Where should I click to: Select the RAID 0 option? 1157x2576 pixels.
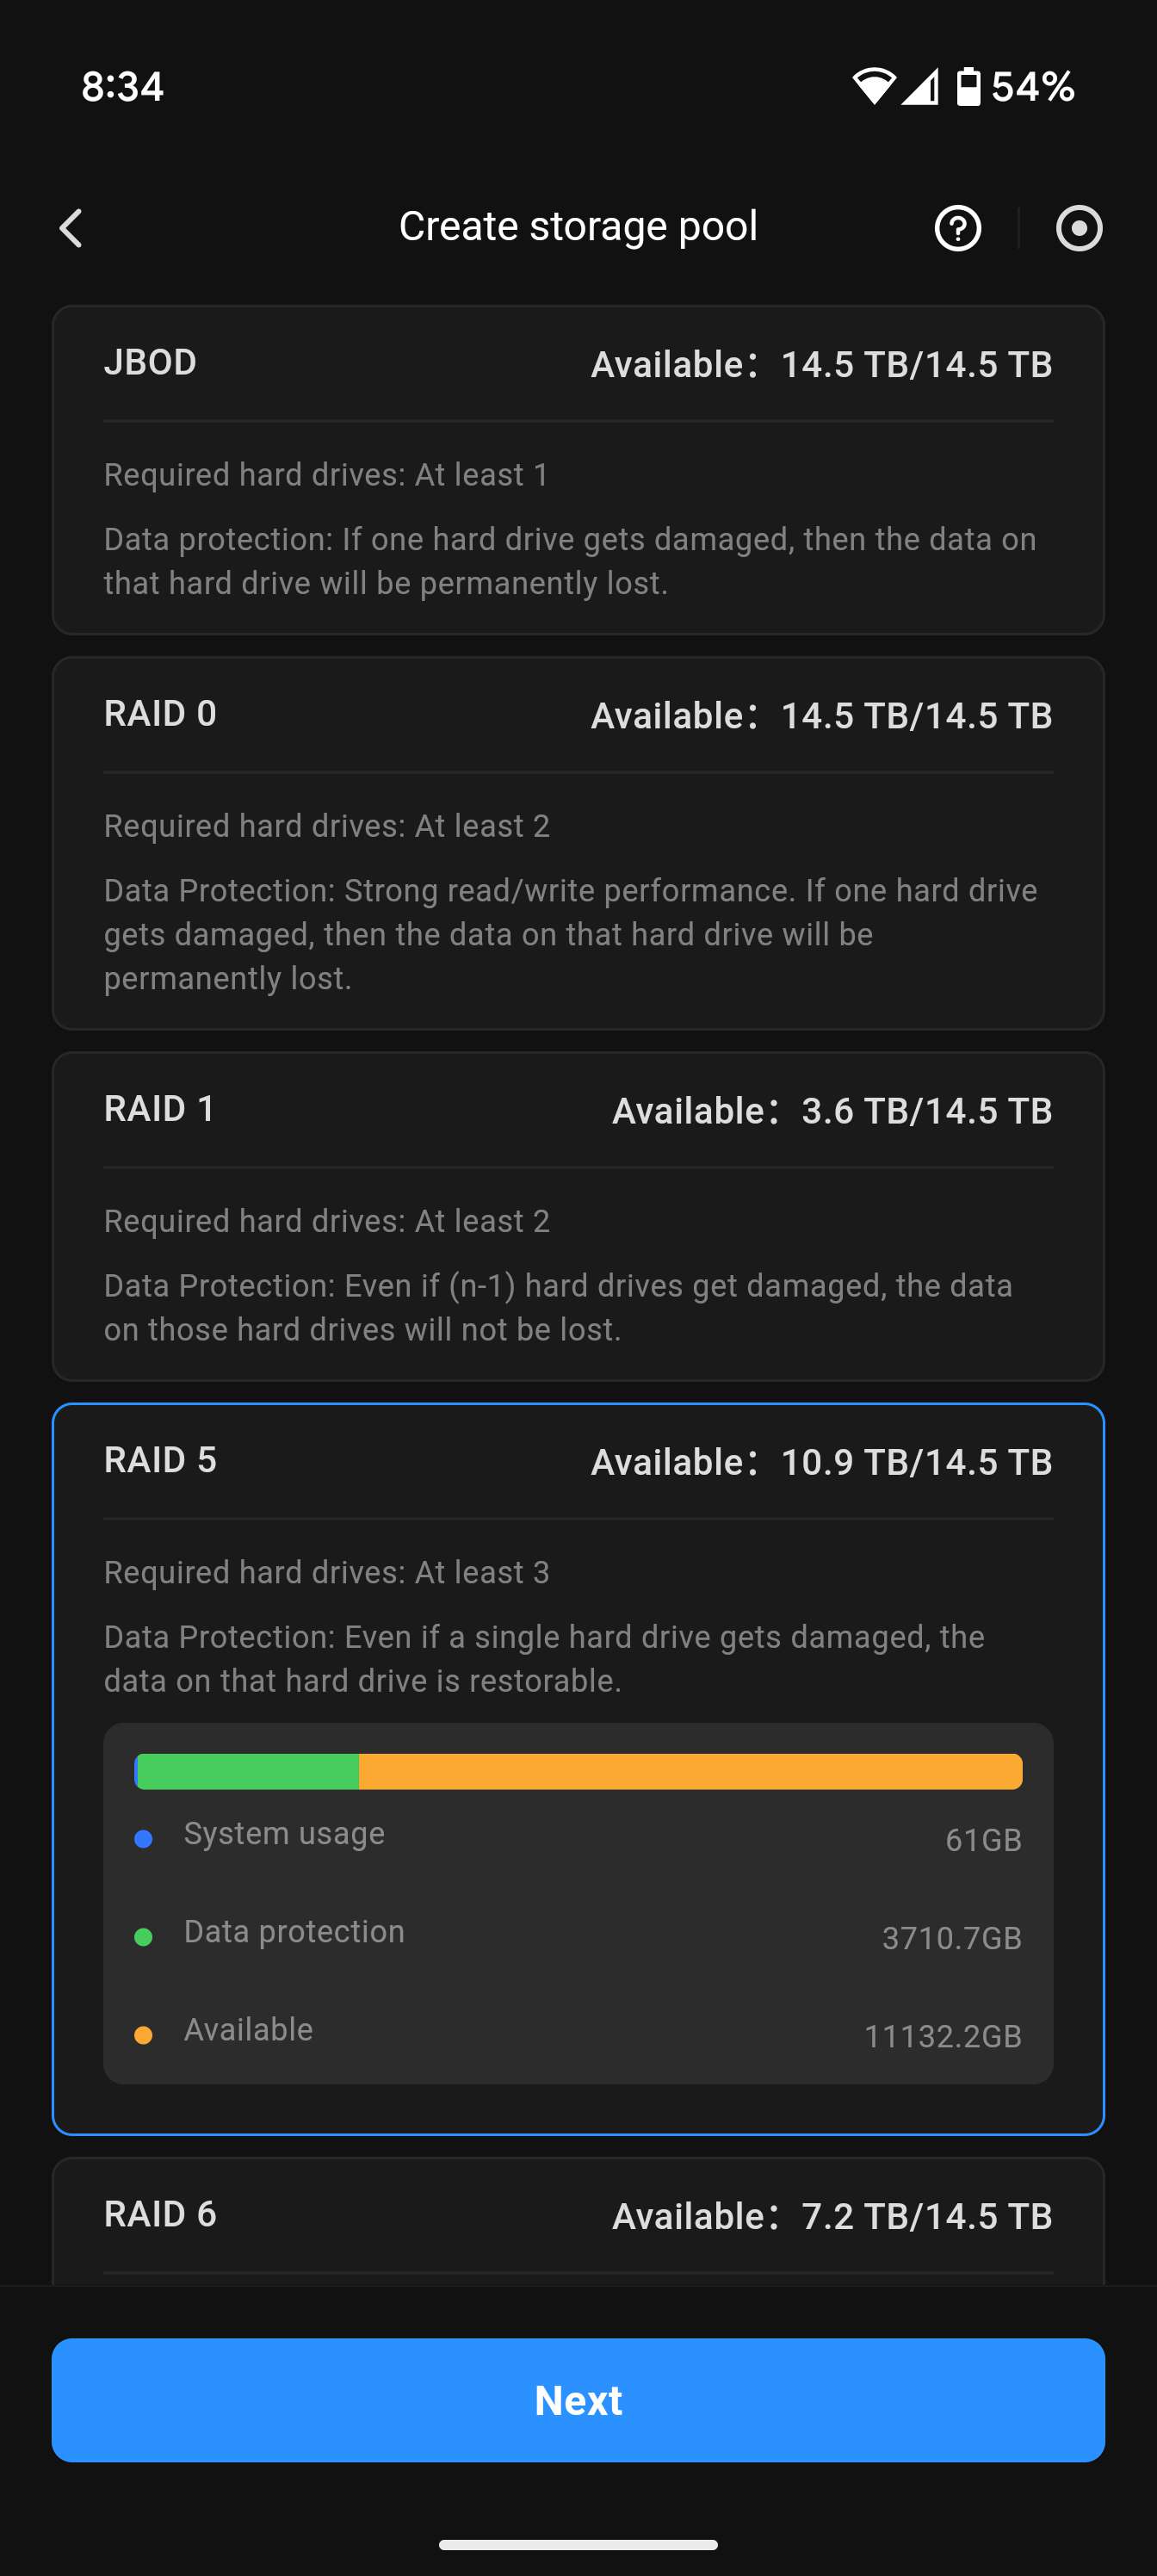pos(578,842)
